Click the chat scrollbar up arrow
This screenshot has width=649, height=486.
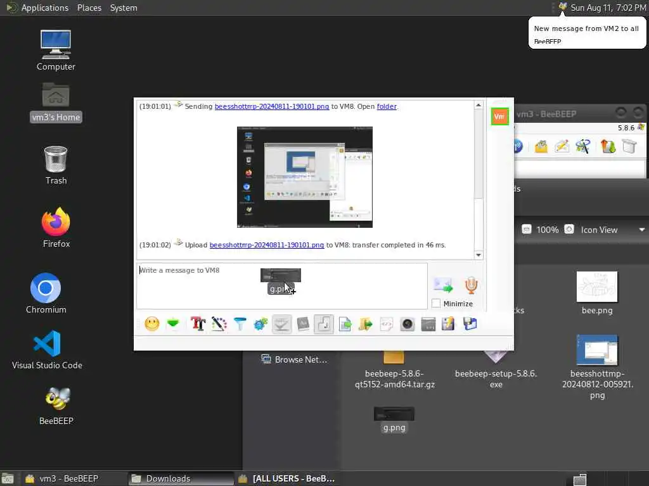(x=479, y=106)
